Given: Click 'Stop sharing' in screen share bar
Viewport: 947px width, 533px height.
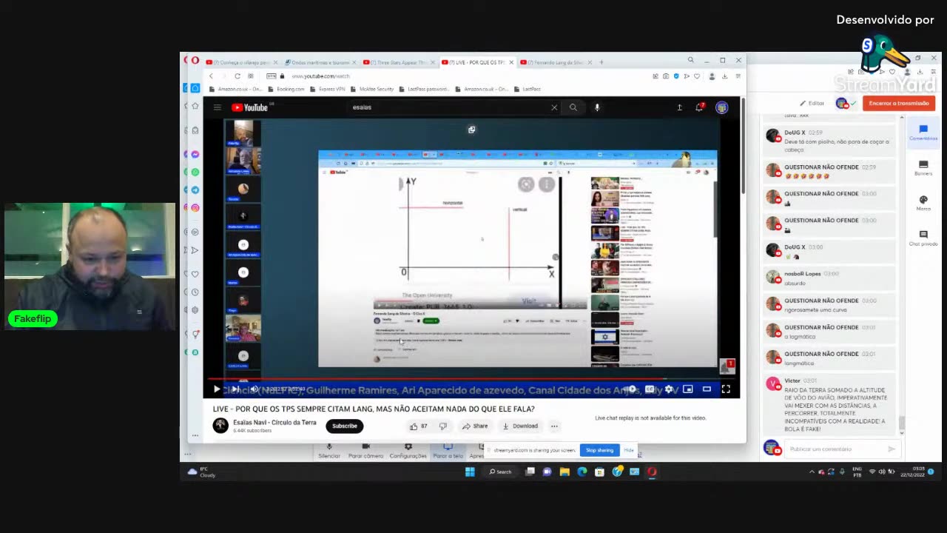Looking at the screenshot, I should (599, 450).
